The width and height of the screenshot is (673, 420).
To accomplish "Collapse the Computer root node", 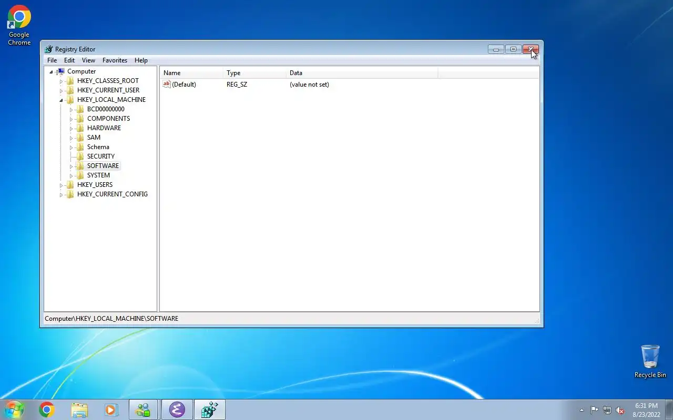I will click(51, 71).
